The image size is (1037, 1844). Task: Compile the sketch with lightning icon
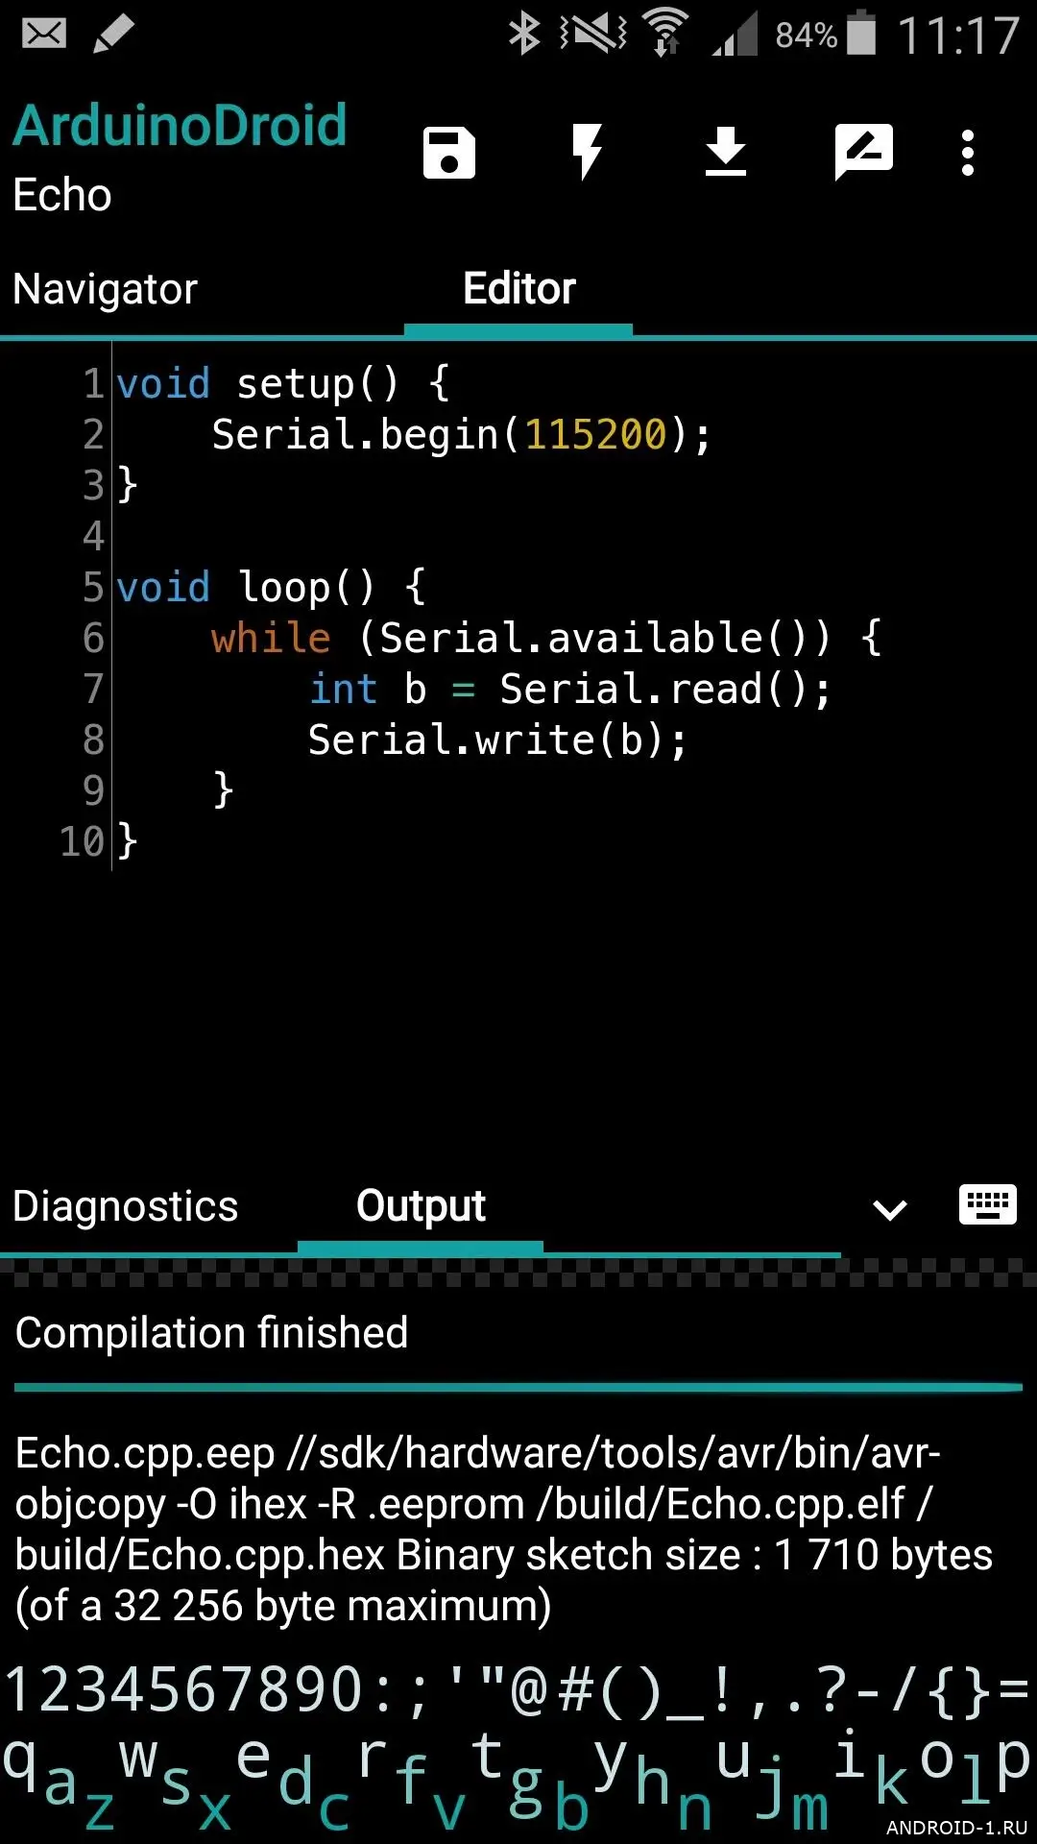(x=587, y=152)
